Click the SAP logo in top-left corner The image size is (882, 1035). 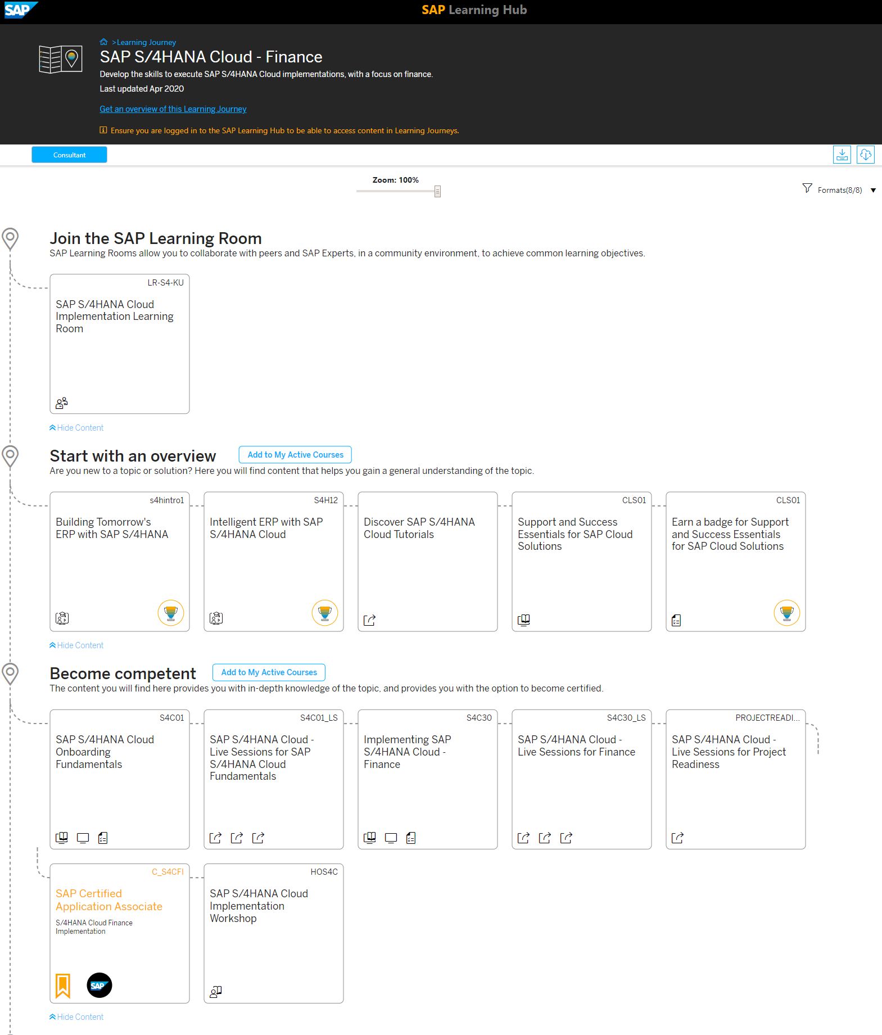(x=20, y=10)
